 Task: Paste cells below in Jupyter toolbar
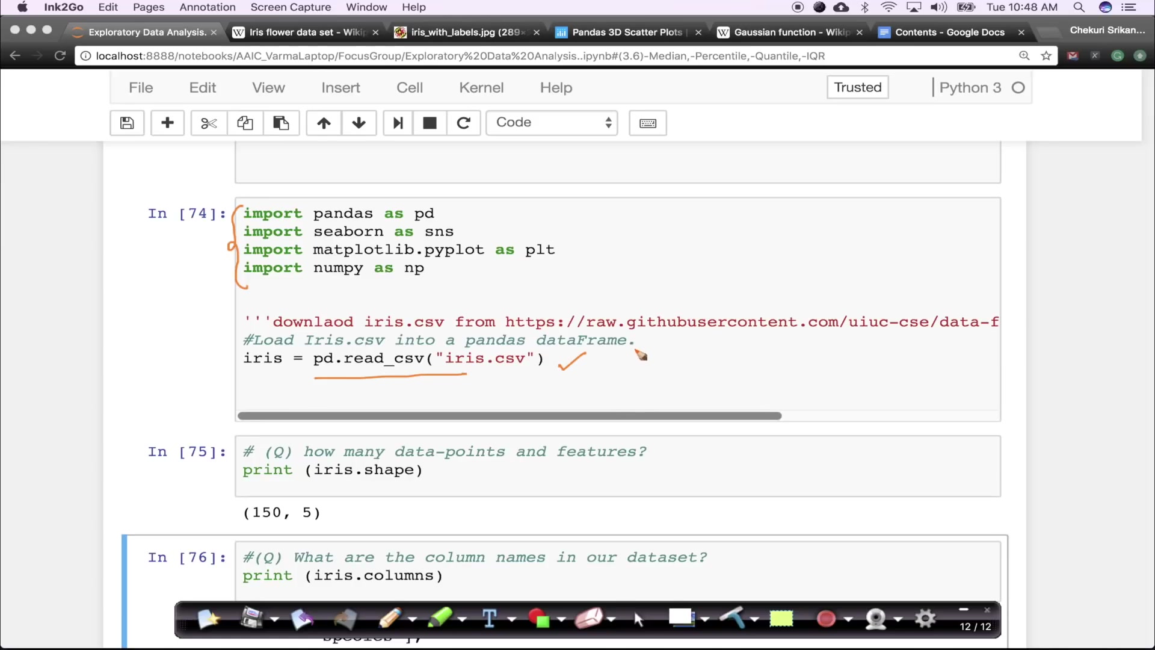pos(281,123)
